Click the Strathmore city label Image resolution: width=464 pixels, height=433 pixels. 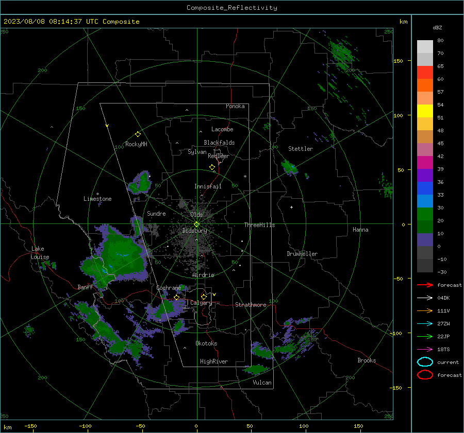click(x=251, y=305)
